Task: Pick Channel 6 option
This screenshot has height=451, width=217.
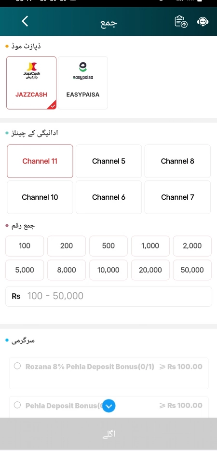Action: [108, 197]
